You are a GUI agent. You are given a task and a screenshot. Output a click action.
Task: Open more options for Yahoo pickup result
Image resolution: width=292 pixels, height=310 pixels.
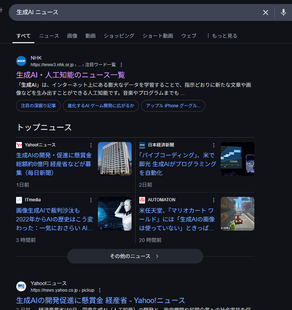(100, 290)
